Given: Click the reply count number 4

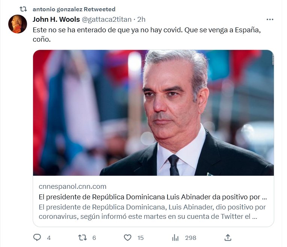Looking at the screenshot, I should pos(49,238).
